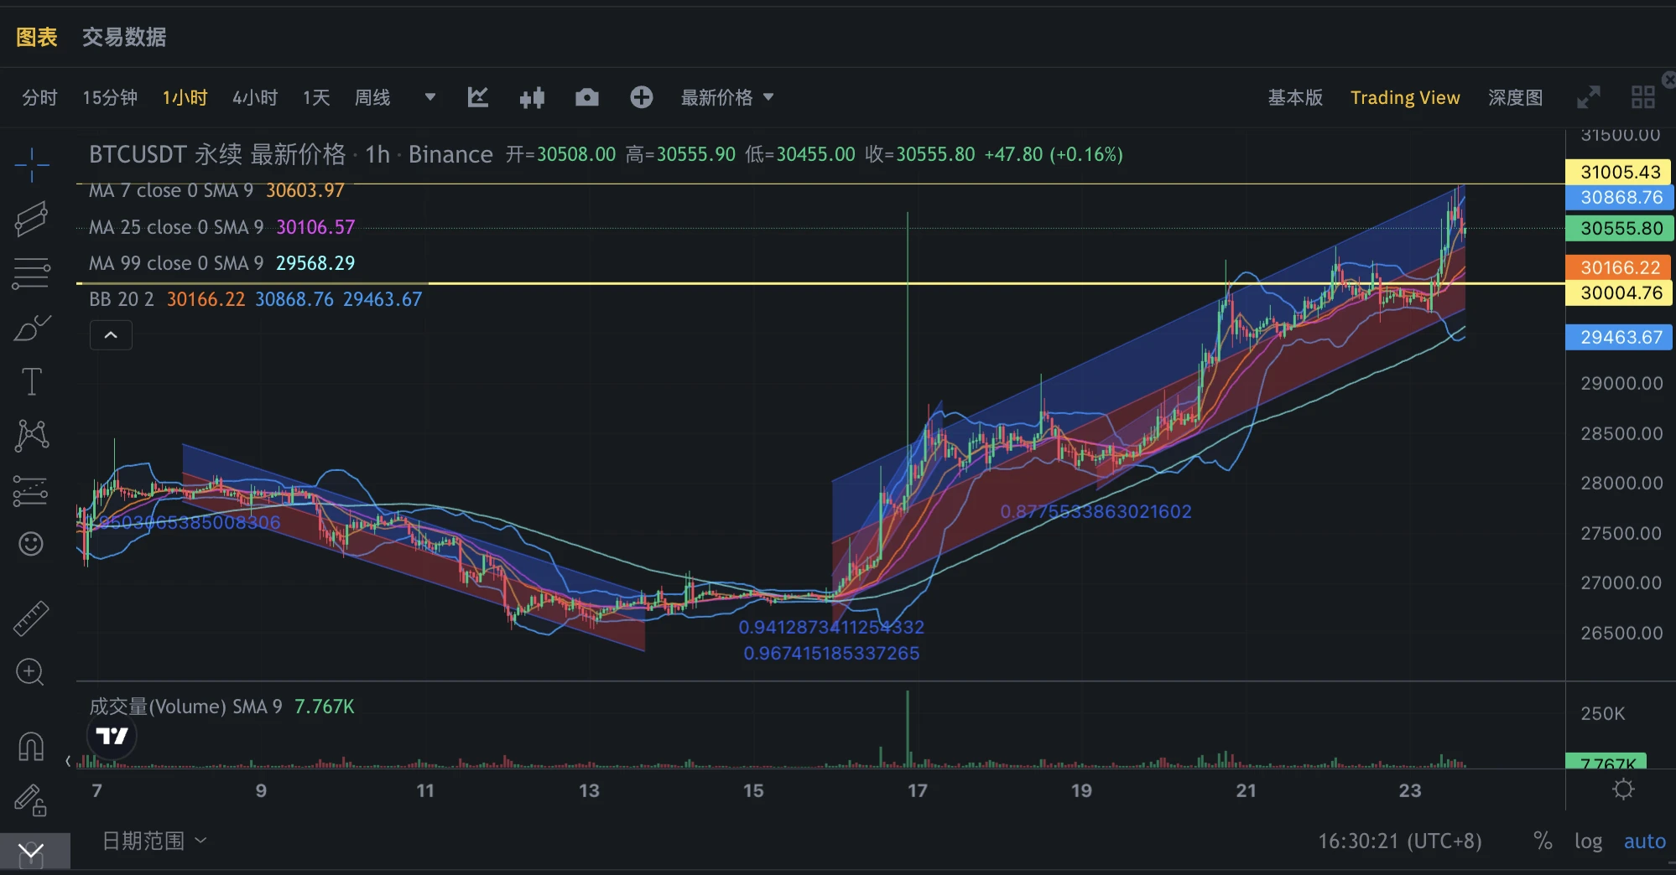Collapse the MA indicator legend with the caret

(x=110, y=334)
